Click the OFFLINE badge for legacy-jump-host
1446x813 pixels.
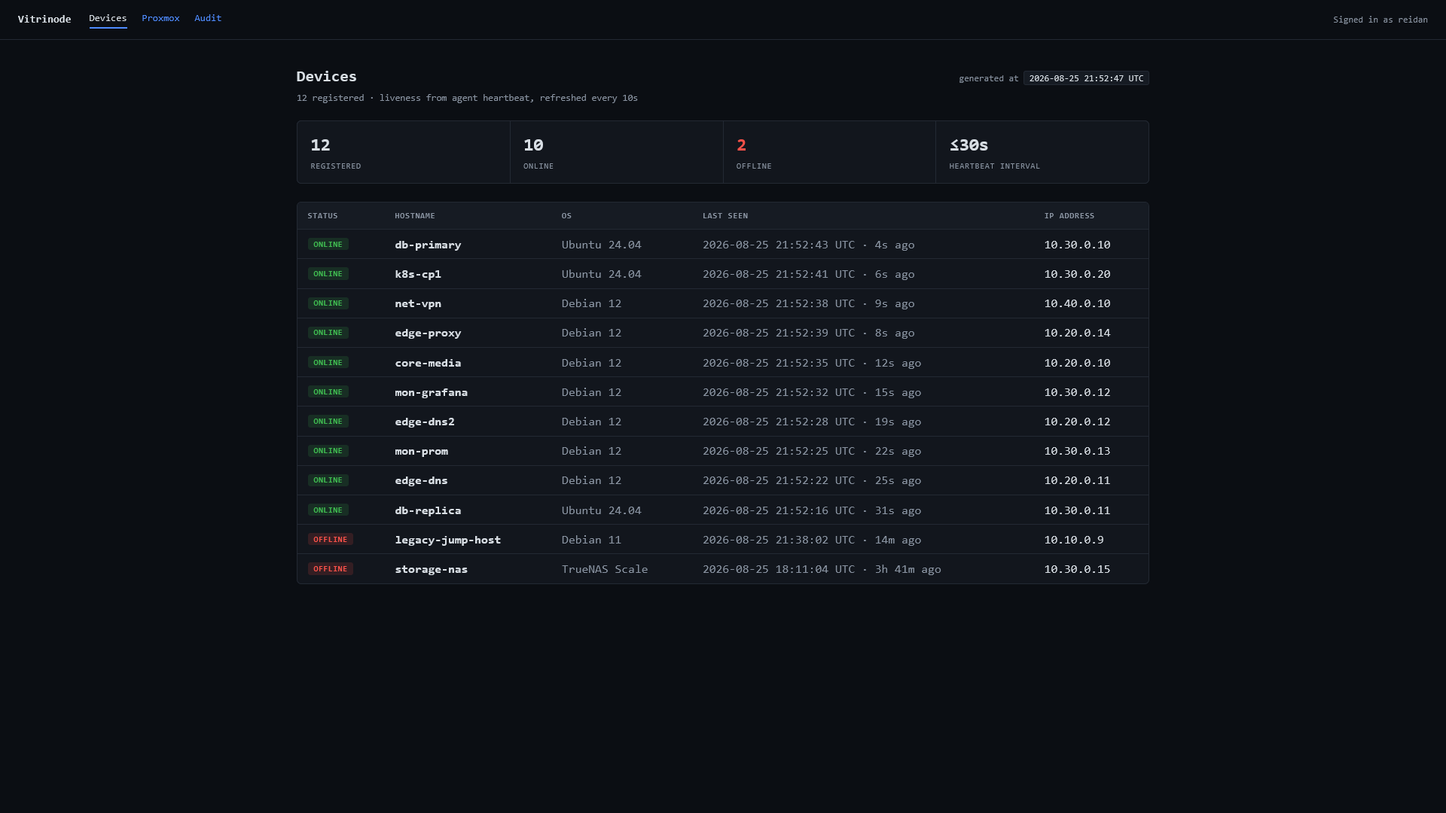click(330, 539)
